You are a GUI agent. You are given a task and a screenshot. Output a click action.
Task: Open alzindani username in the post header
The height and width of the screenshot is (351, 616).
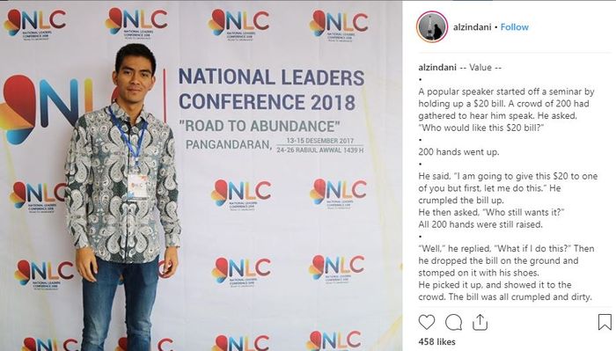pyautogui.click(x=472, y=27)
